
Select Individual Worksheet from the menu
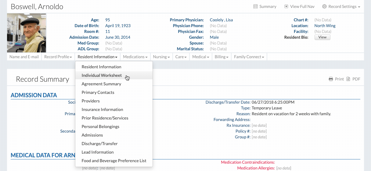[x=102, y=75]
